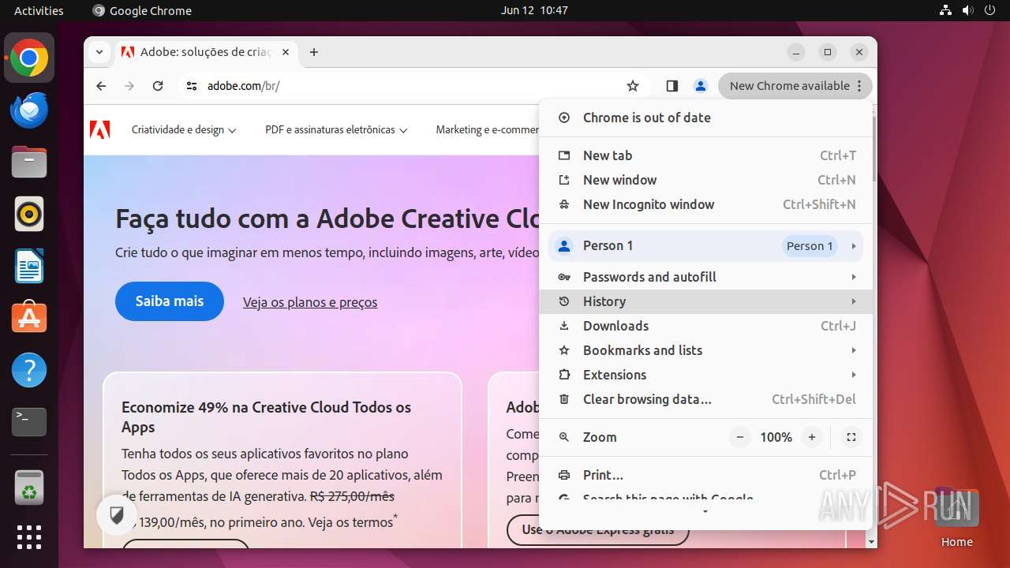The width and height of the screenshot is (1010, 568).
Task: Click the shield privacy badge on page
Action: 117,516
